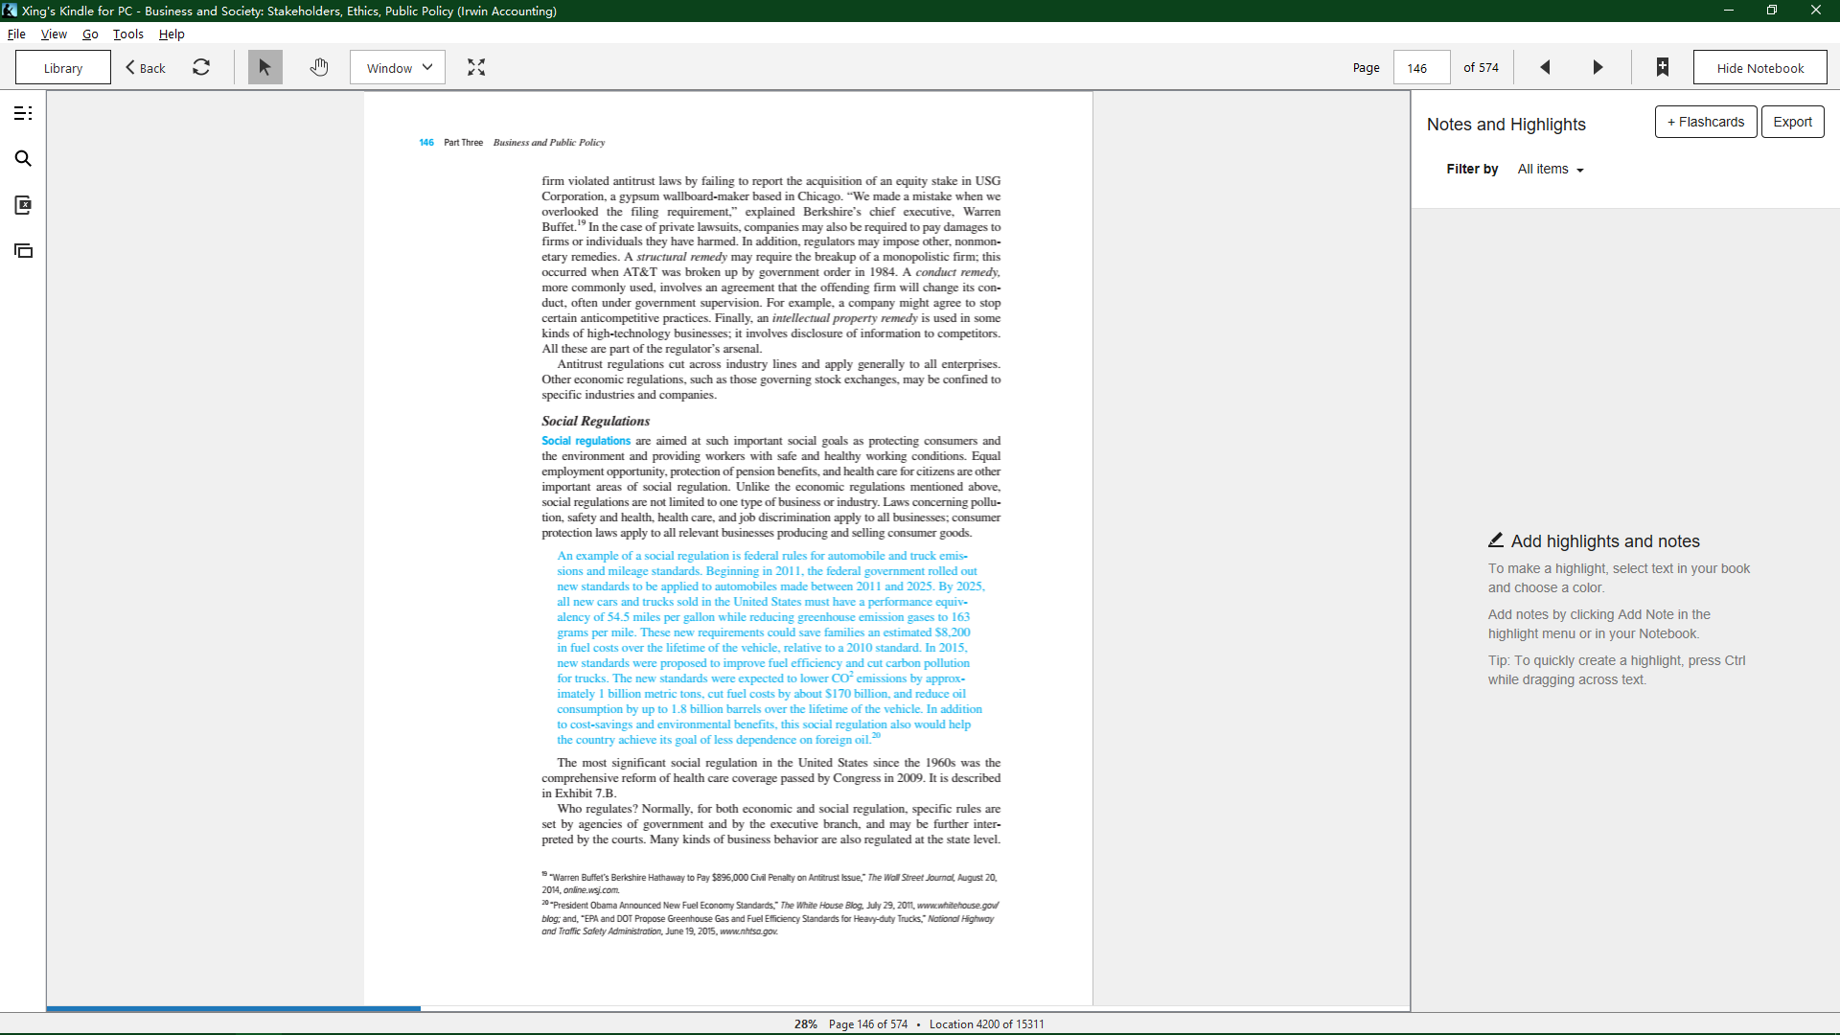
Task: Open the Window zoom dropdown
Action: 398,67
